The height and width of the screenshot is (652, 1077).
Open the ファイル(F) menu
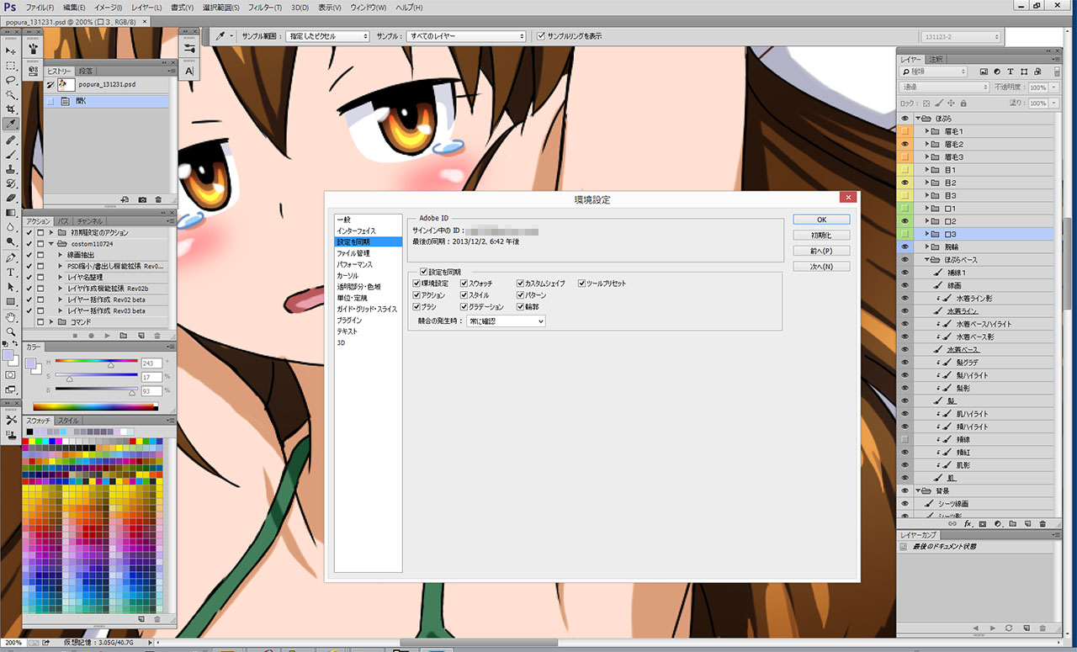(x=40, y=8)
